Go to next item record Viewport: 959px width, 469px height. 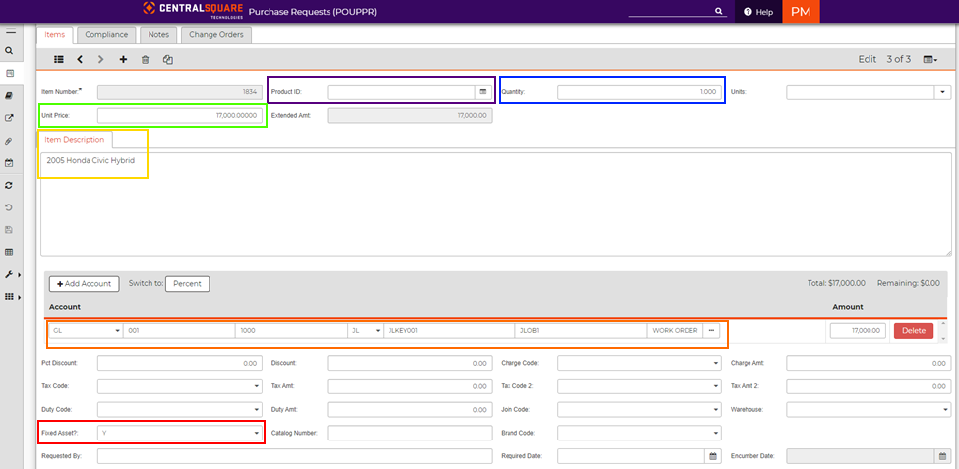[101, 59]
